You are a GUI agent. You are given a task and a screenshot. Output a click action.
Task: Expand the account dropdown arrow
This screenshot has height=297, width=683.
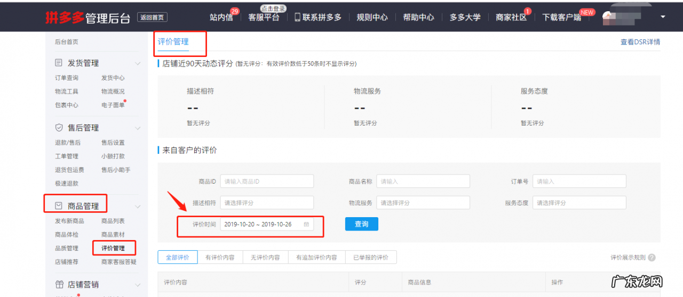(x=663, y=17)
